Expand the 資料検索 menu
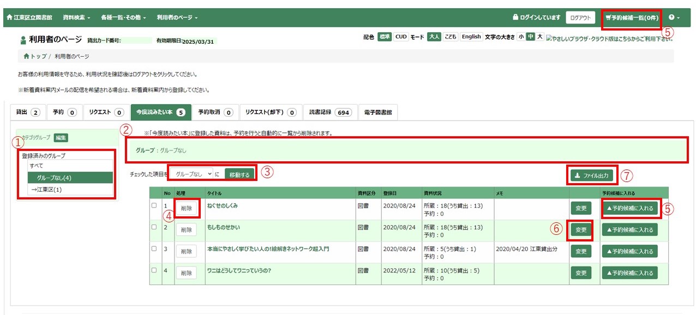This screenshot has height=315, width=696. (x=76, y=17)
